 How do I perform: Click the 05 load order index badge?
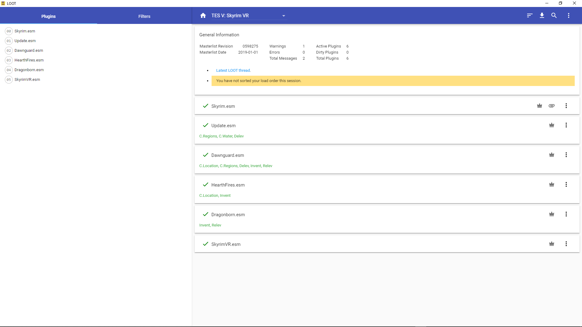[x=9, y=80]
